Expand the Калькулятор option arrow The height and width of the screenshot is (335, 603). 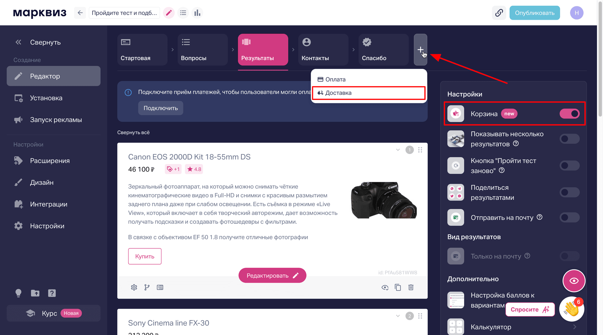pyautogui.click(x=574, y=327)
